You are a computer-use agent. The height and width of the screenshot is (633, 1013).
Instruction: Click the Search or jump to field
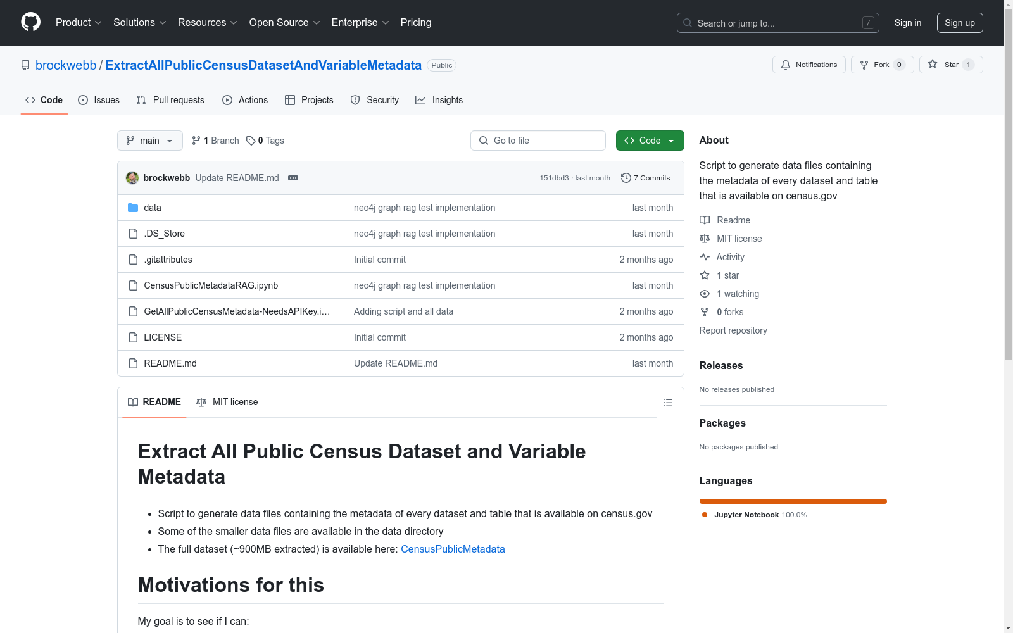tap(777, 23)
